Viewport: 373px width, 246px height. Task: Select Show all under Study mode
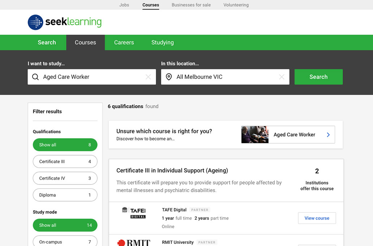click(x=65, y=225)
